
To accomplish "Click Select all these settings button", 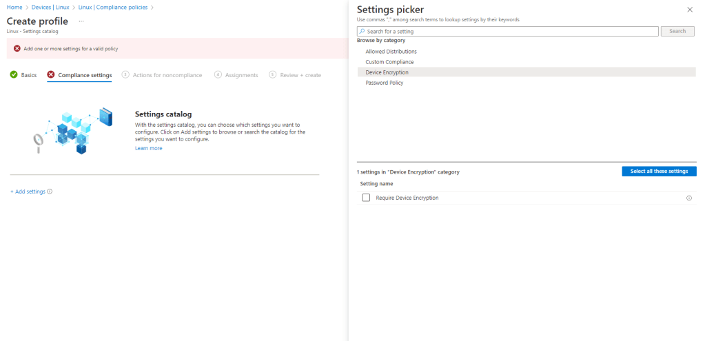I will pyautogui.click(x=659, y=171).
